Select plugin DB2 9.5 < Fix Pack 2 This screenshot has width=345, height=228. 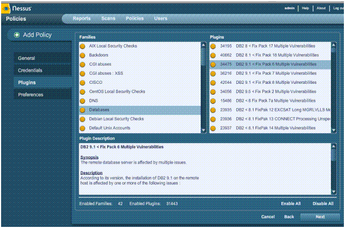click(x=270, y=92)
